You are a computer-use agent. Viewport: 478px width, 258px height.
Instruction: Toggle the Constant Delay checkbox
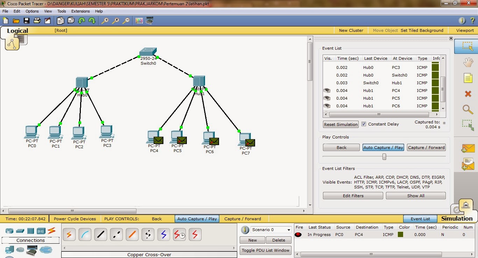click(x=364, y=124)
